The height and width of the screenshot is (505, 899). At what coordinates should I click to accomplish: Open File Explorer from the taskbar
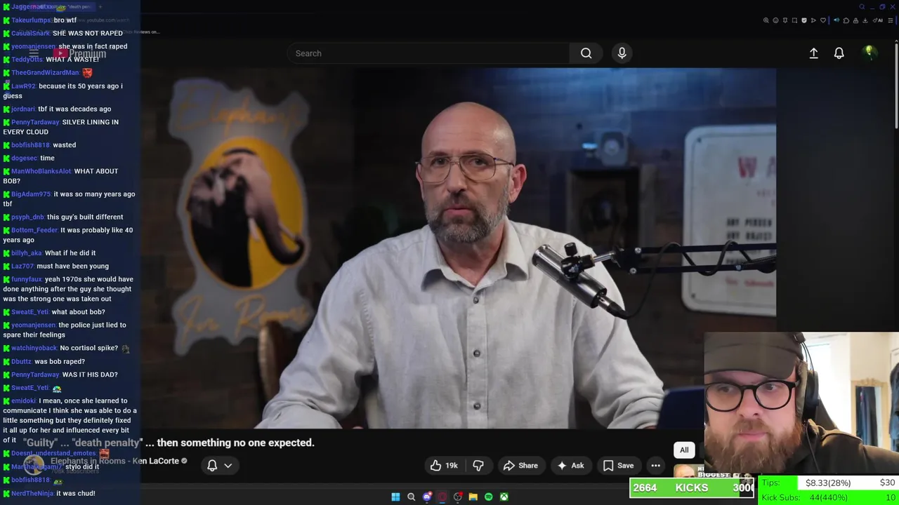pos(473,497)
